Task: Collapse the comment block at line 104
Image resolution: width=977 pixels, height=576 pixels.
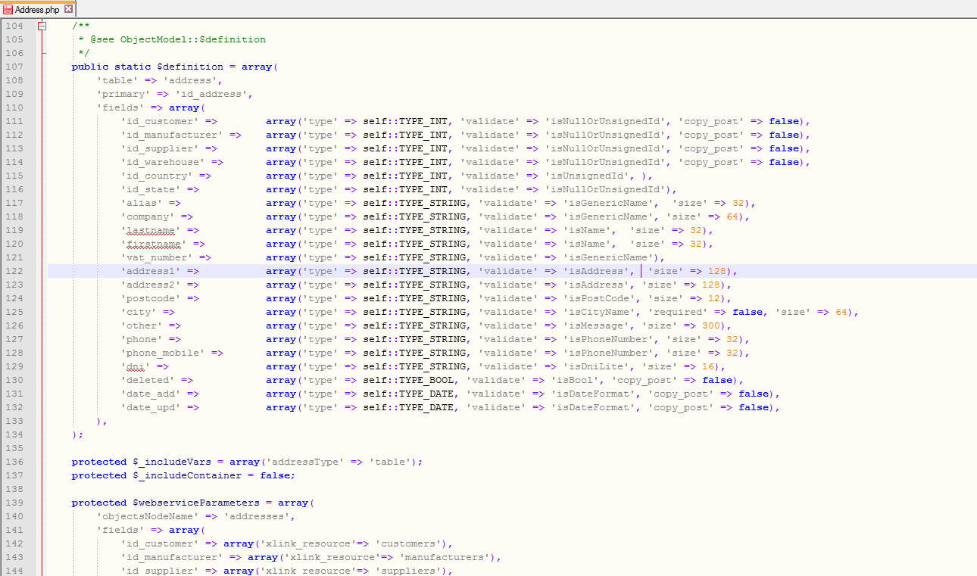Action: 42,26
